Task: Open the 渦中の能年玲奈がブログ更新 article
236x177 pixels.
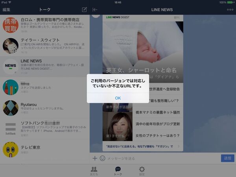Action: 158,124
